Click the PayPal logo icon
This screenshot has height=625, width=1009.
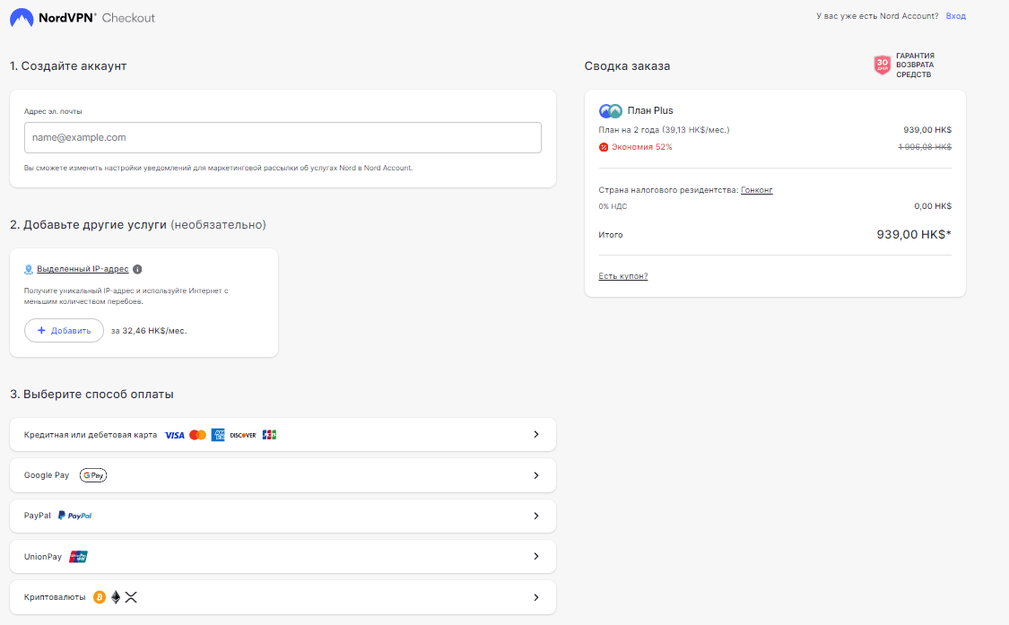(x=75, y=516)
